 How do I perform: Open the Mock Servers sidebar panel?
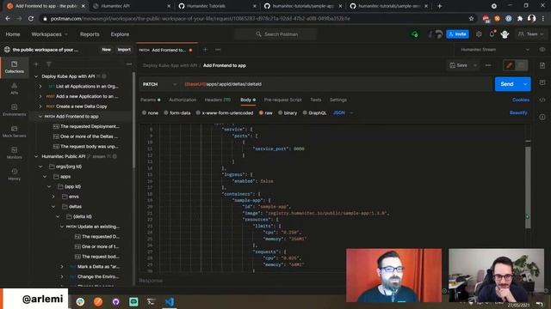14,131
